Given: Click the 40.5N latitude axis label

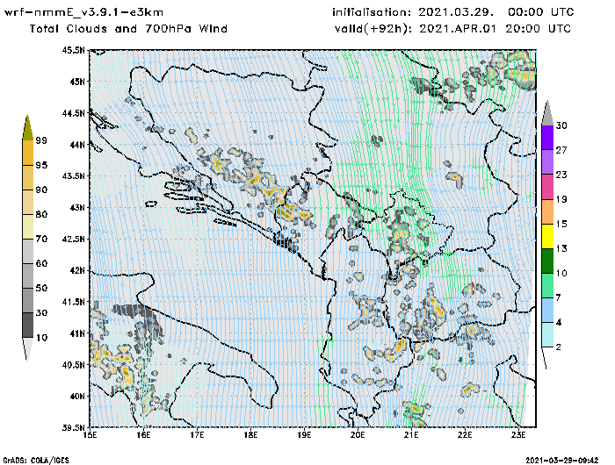Looking at the screenshot, I should [x=73, y=365].
